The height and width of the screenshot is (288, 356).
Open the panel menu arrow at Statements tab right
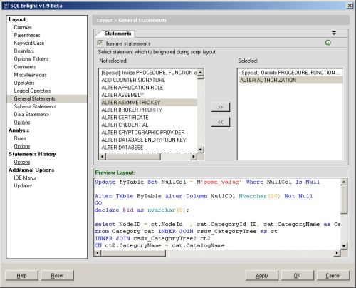pyautogui.click(x=334, y=33)
